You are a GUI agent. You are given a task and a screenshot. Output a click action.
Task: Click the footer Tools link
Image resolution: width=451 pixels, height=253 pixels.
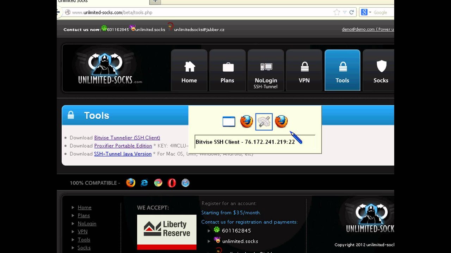(84, 240)
